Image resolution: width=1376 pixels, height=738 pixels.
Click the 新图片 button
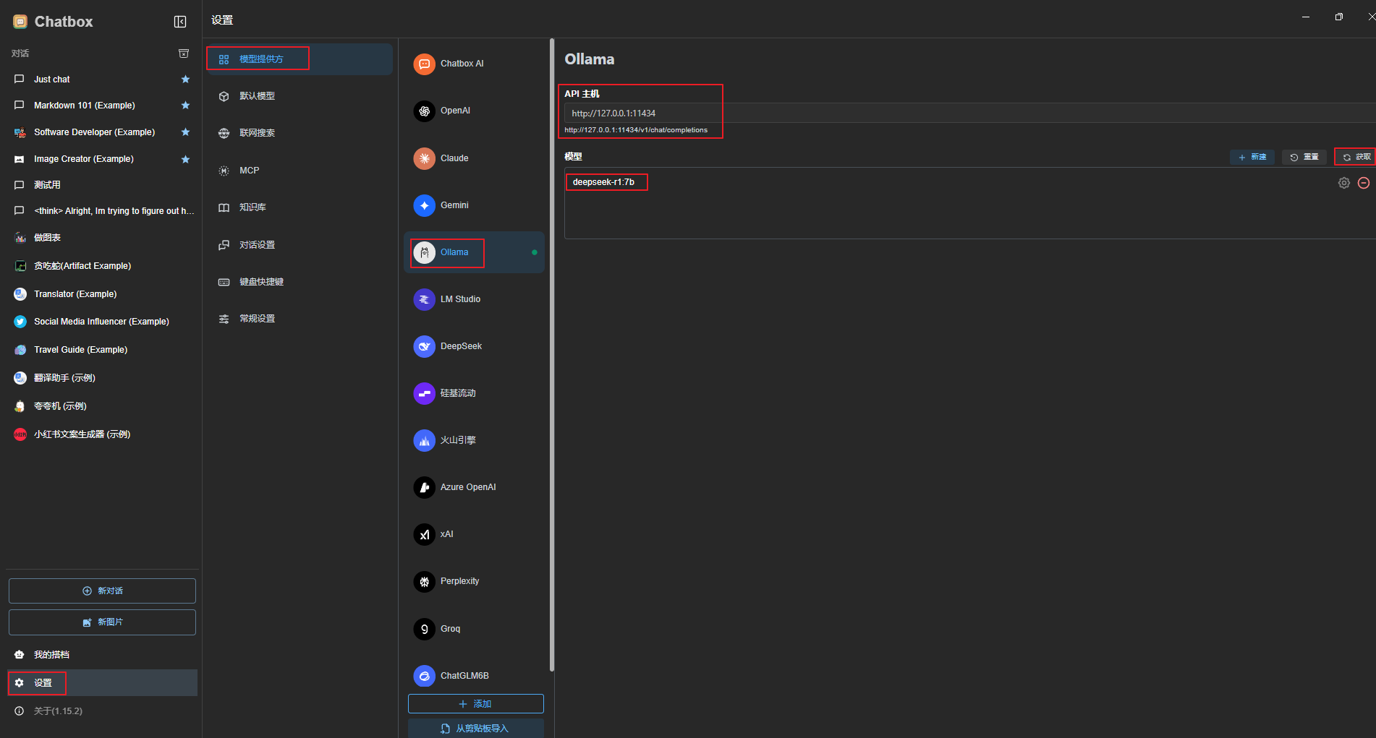click(102, 622)
